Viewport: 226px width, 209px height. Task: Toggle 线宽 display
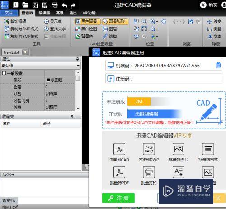pyautogui.click(x=214, y=21)
